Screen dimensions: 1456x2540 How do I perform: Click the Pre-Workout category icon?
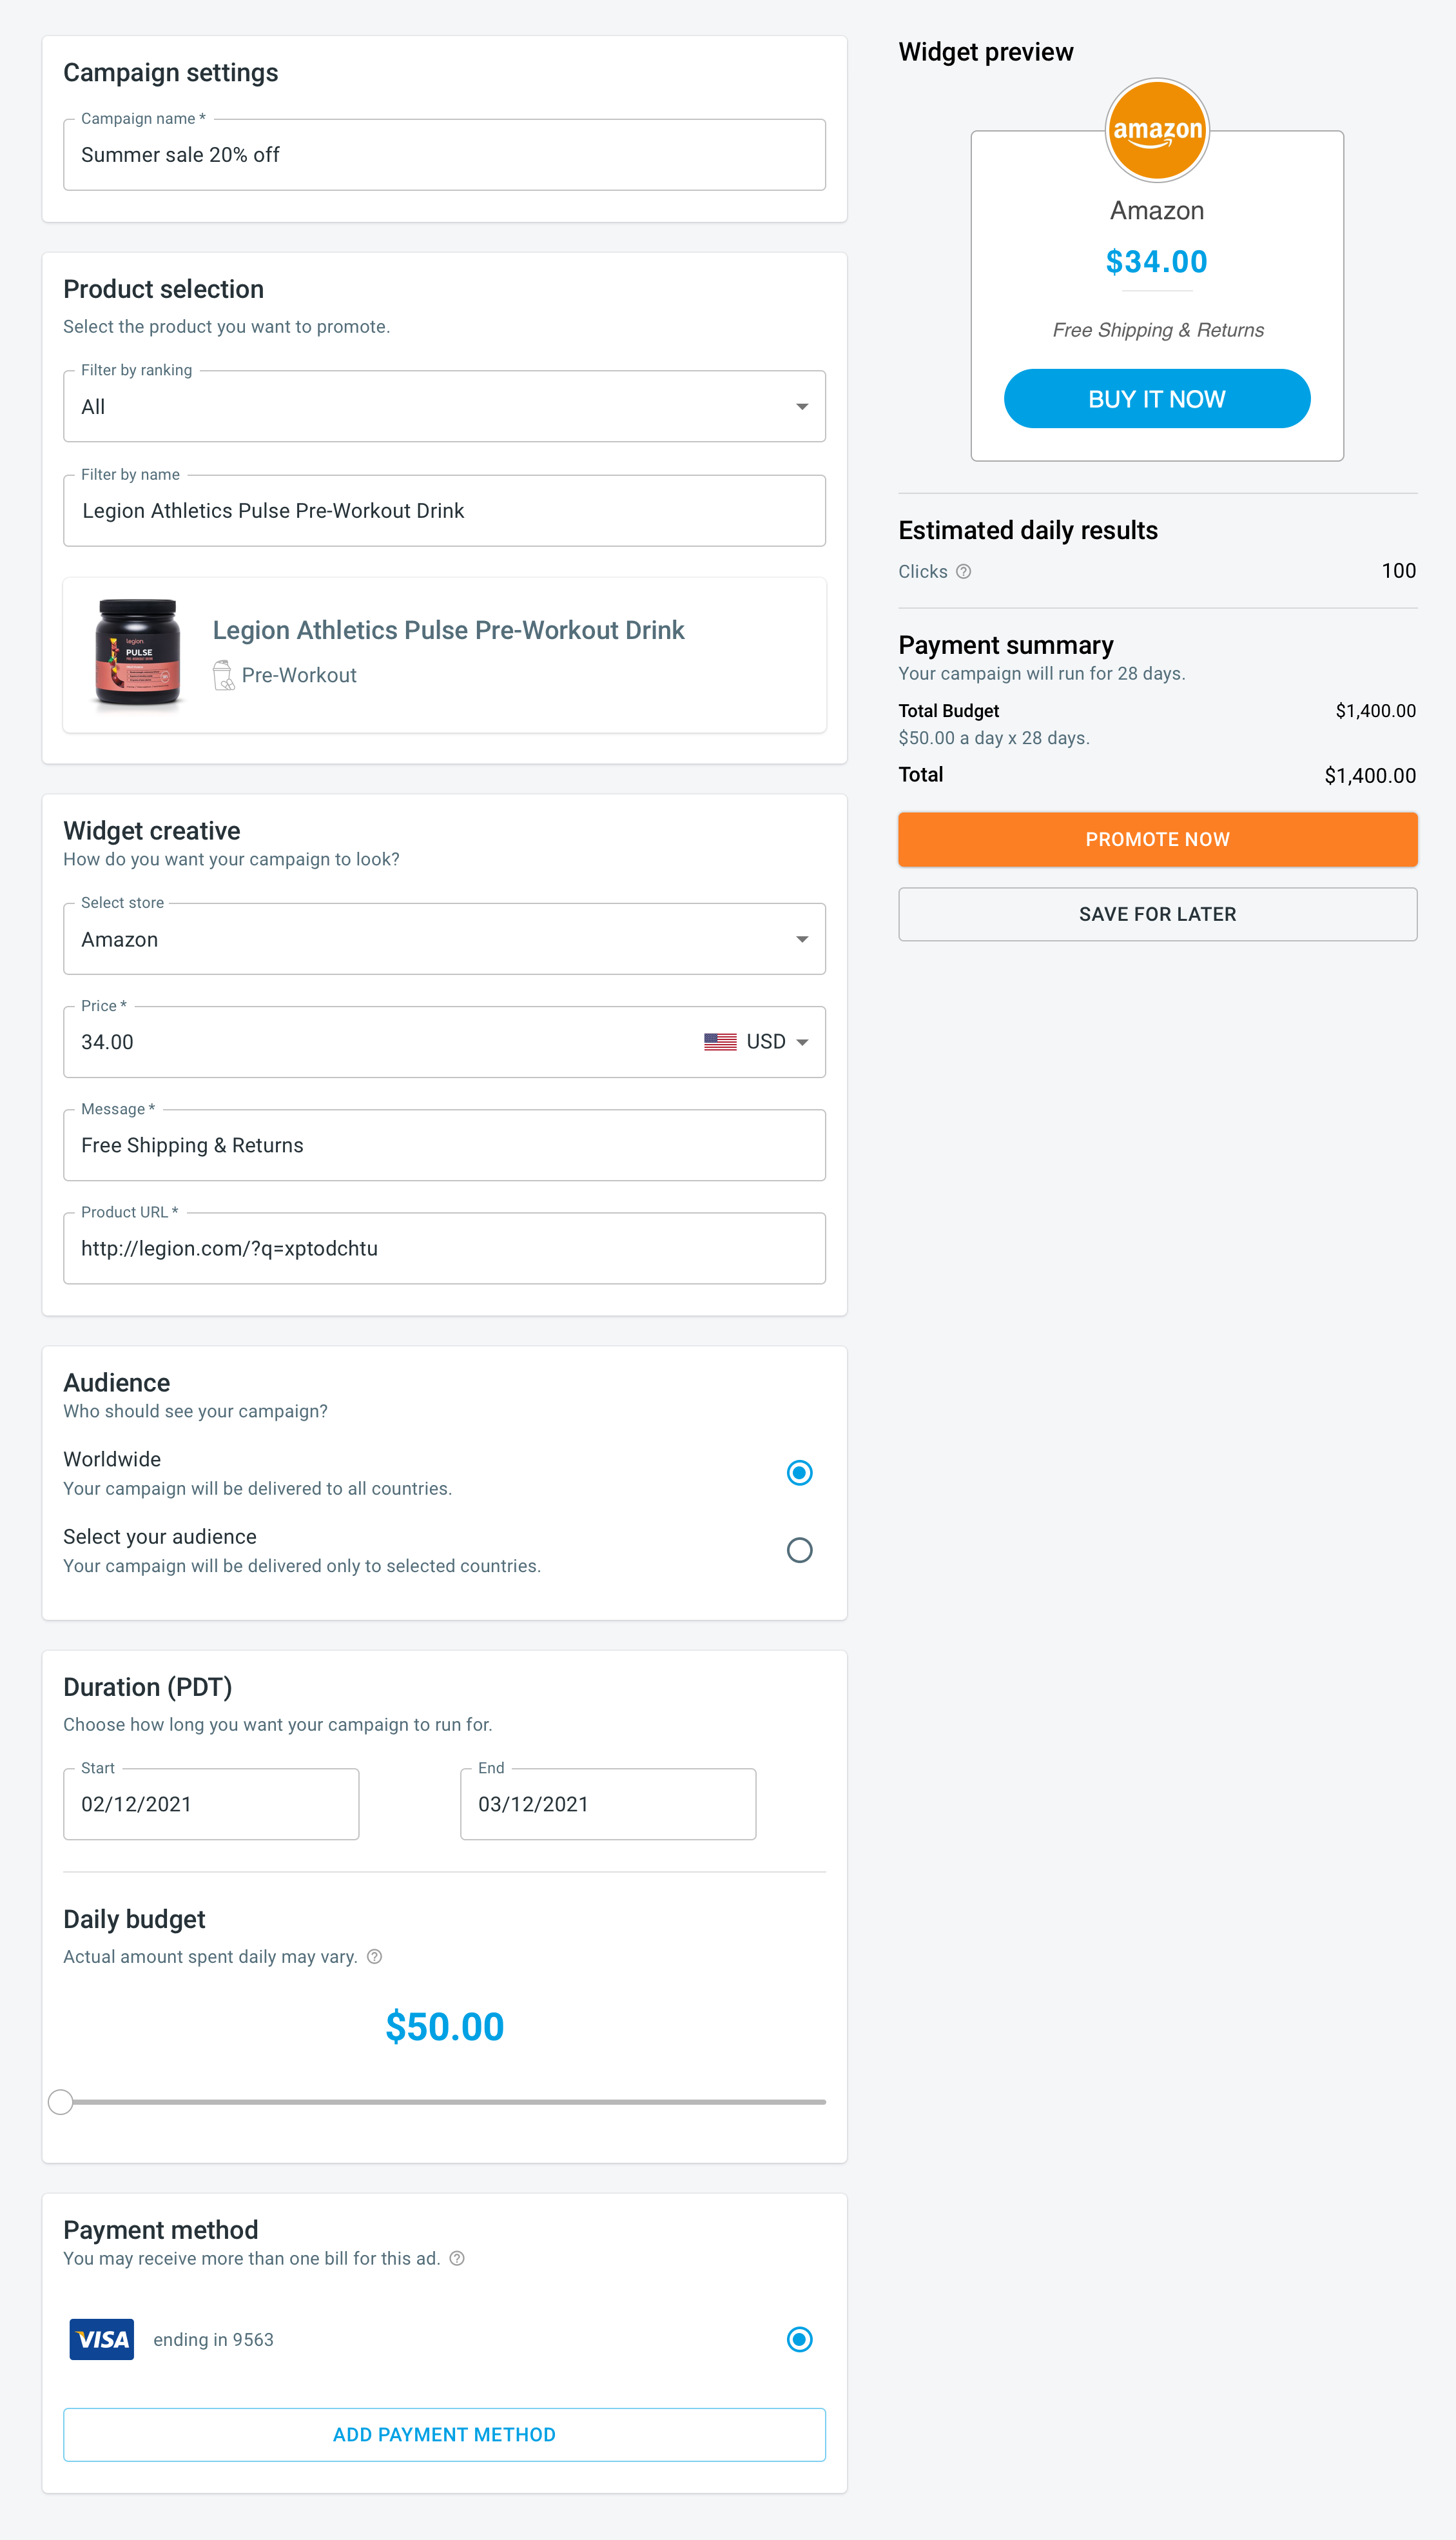coord(223,675)
